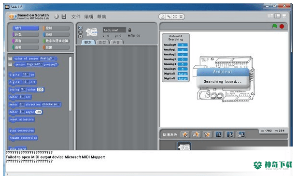Open the 文件 menu

pyautogui.click(x=76, y=17)
